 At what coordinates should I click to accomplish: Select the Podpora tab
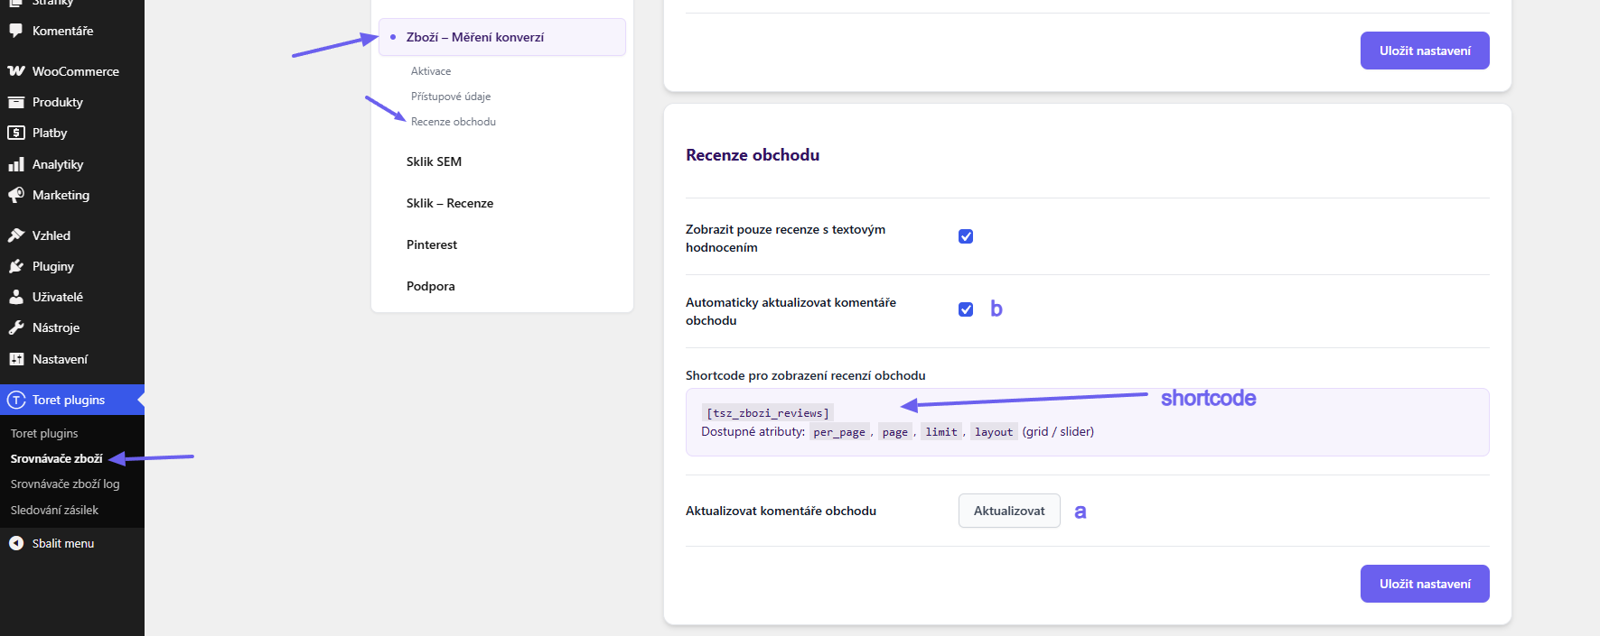coord(431,286)
